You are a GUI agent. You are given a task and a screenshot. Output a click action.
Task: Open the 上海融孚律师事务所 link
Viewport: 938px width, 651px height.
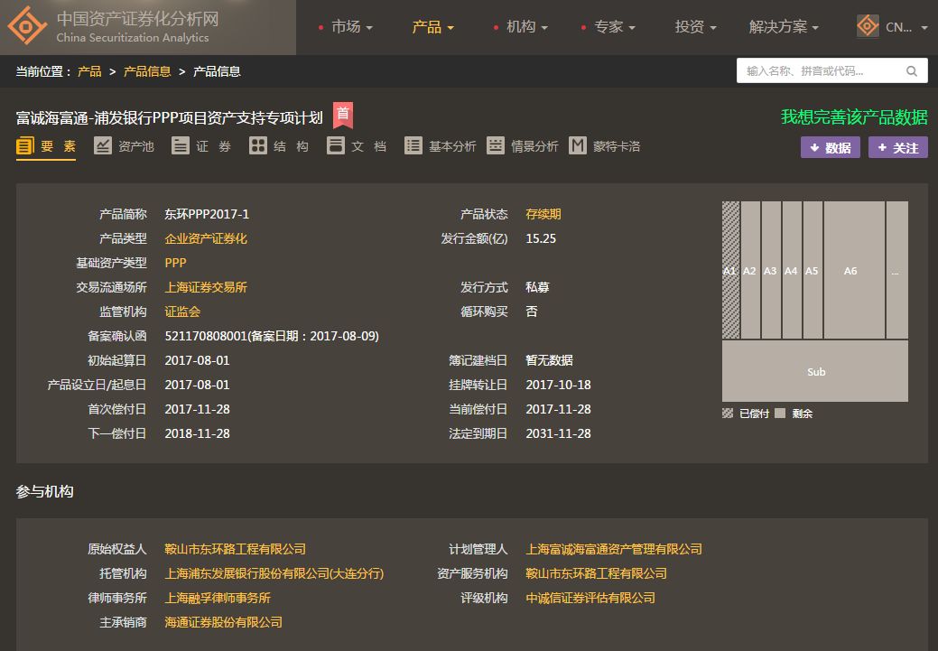point(218,599)
